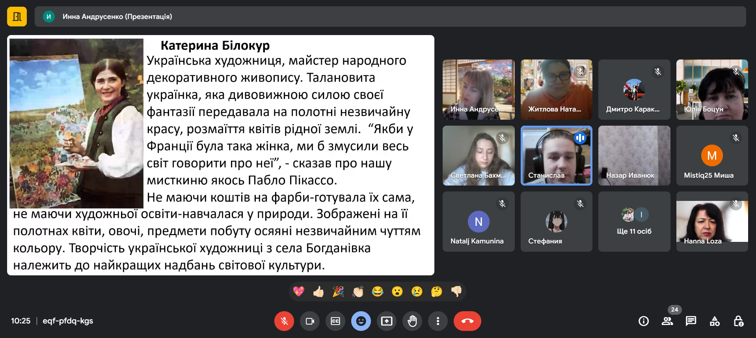Viewport: 756px width, 338px height.
Task: Turn on the camera
Action: point(310,321)
